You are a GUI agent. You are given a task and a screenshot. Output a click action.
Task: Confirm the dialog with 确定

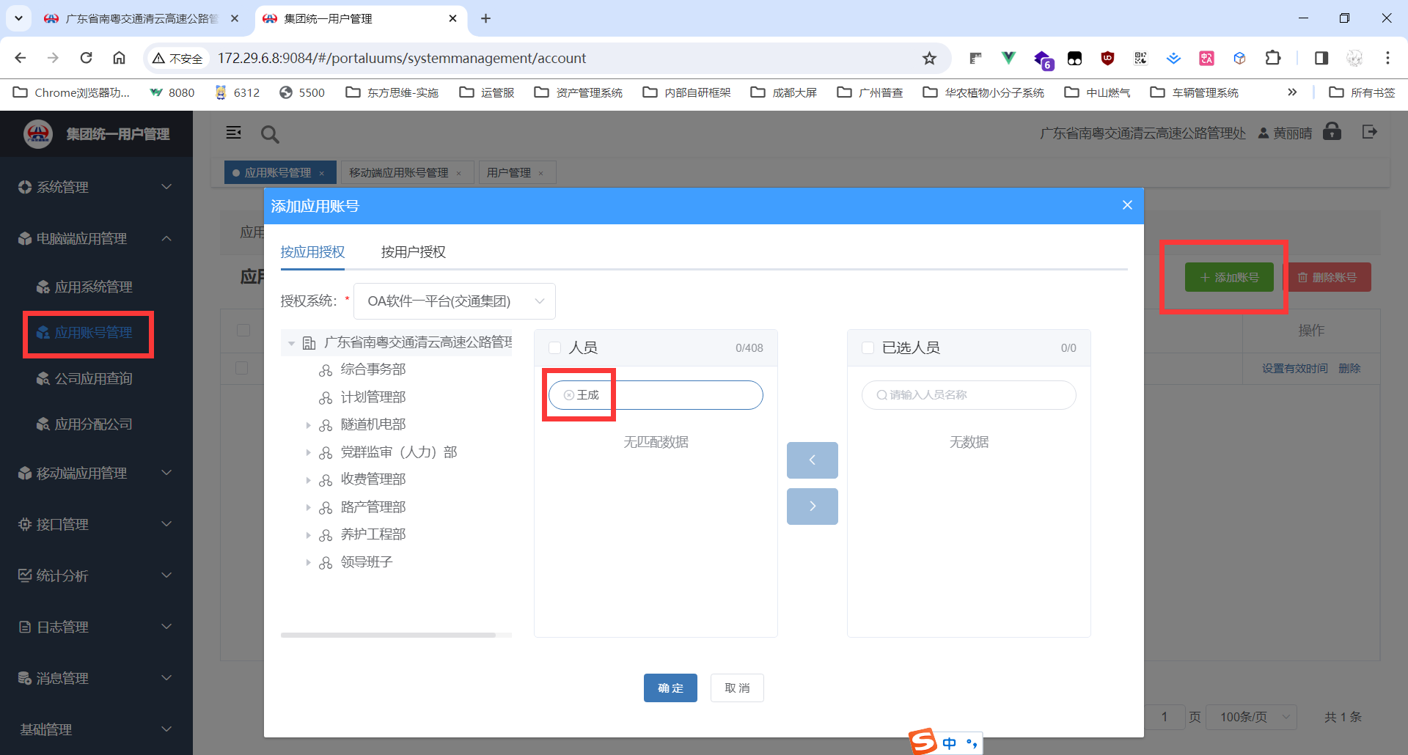coord(670,688)
